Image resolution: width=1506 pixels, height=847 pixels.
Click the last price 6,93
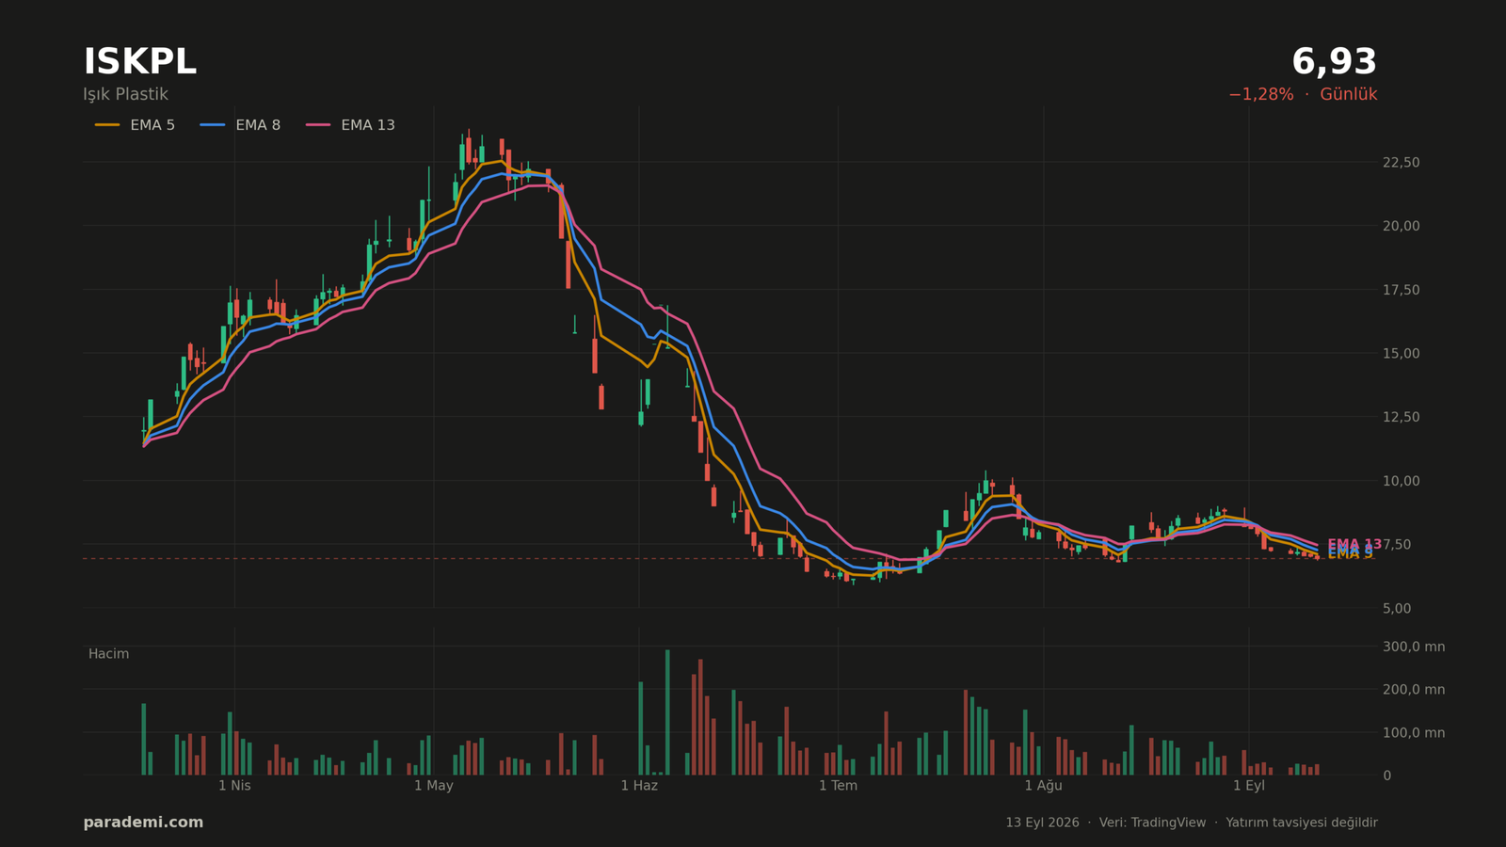[1334, 62]
